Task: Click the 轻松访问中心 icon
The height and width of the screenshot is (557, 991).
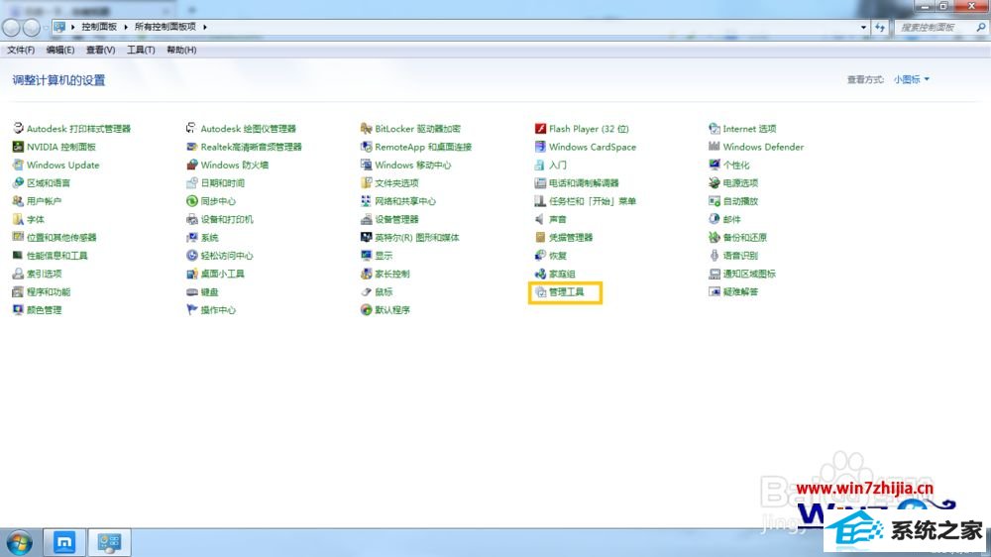Action: (x=192, y=256)
